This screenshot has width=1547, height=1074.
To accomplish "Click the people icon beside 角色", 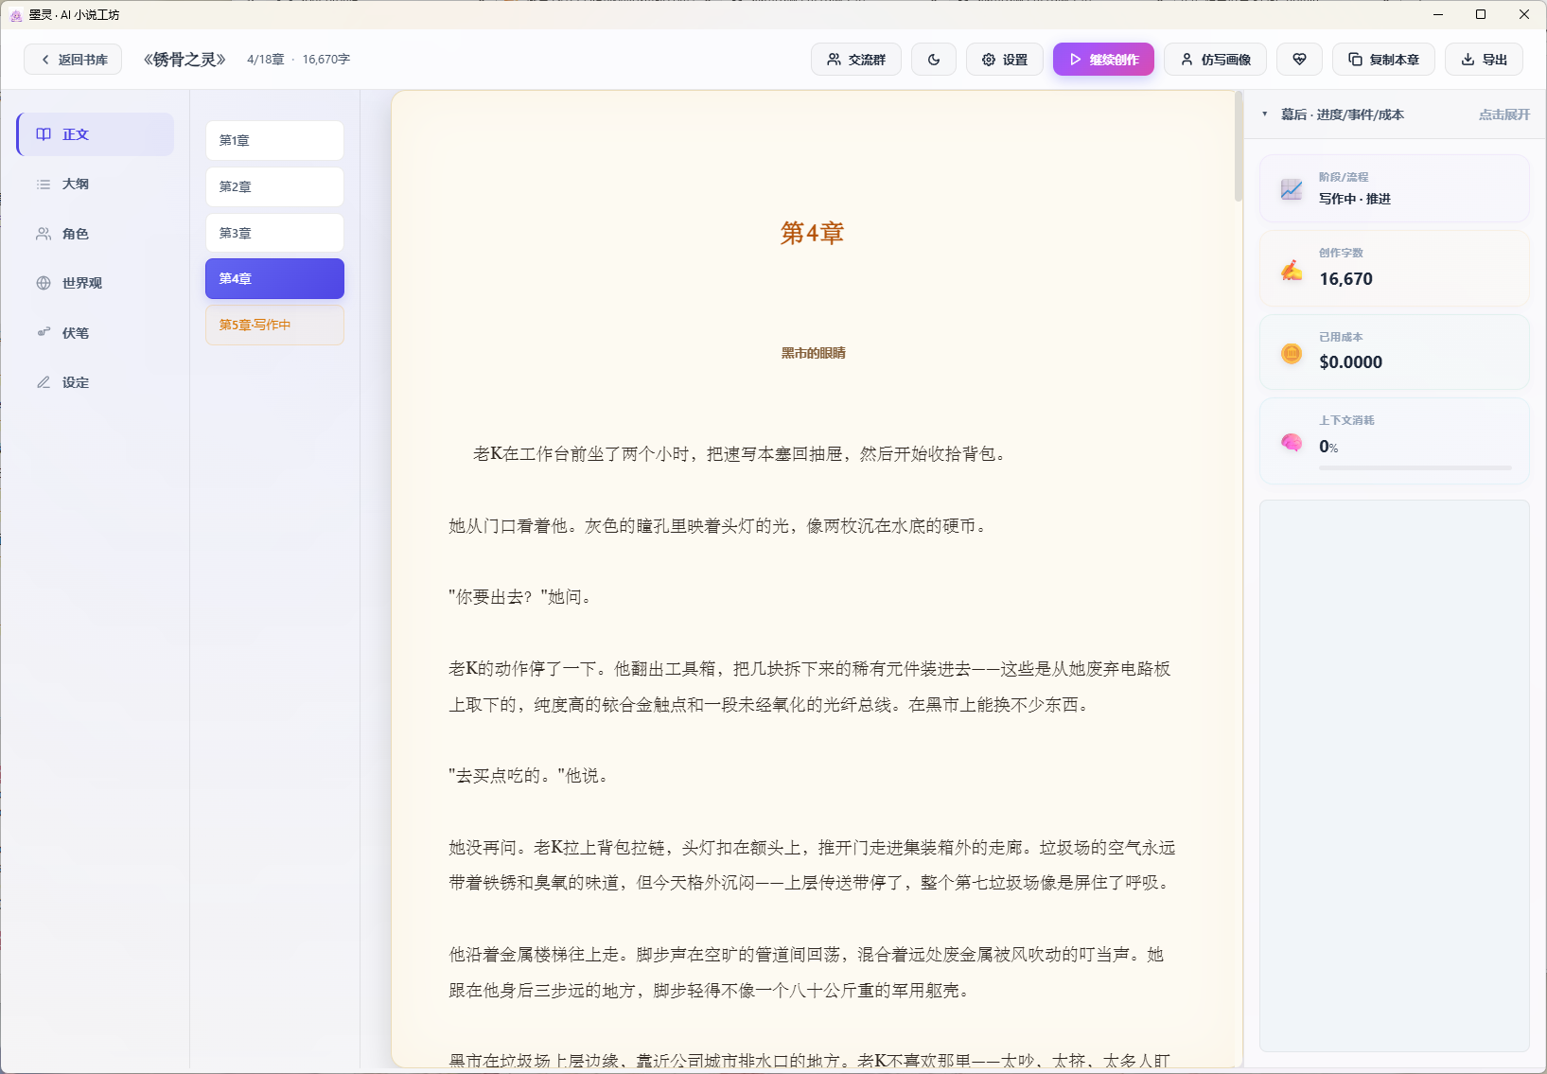I will 44,234.
